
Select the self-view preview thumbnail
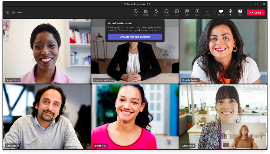(243, 136)
